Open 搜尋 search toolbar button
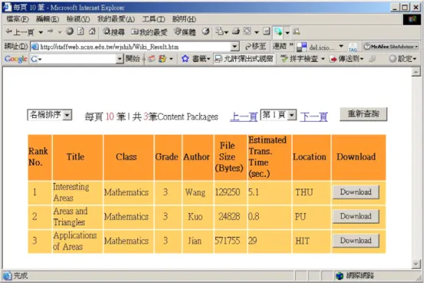 click(x=113, y=32)
